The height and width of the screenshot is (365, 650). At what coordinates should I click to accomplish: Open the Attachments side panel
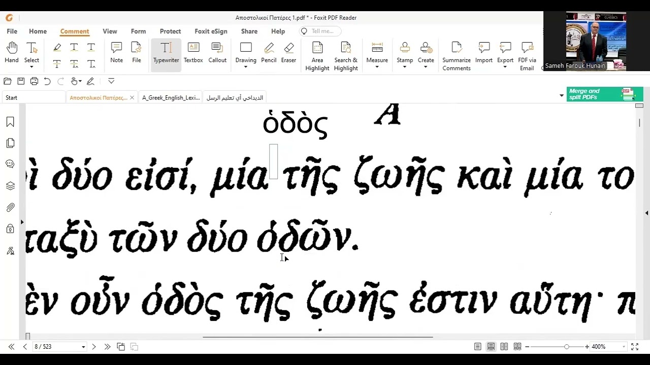10,207
